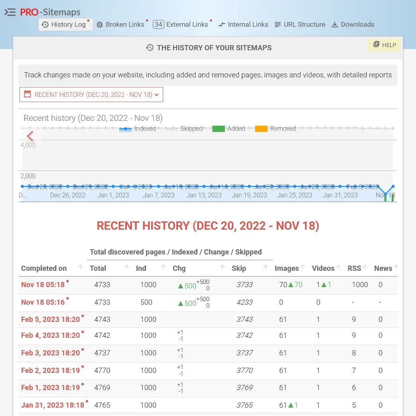Open the hamburger sidebar menu icon
416x416 pixels.
pos(10,12)
